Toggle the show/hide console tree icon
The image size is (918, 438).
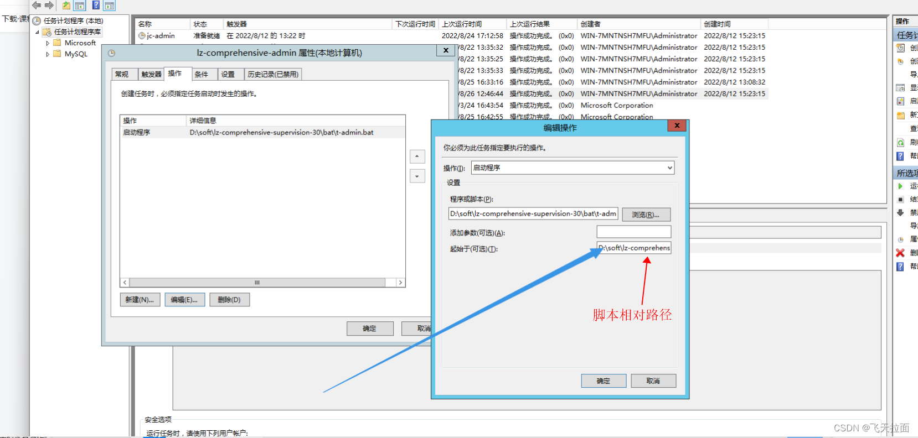pyautogui.click(x=80, y=6)
